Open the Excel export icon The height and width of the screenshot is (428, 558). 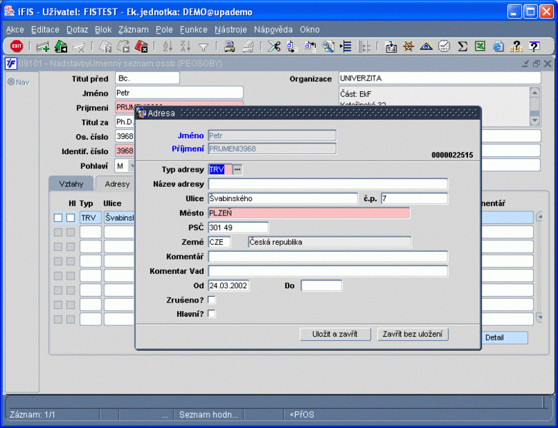[480, 46]
